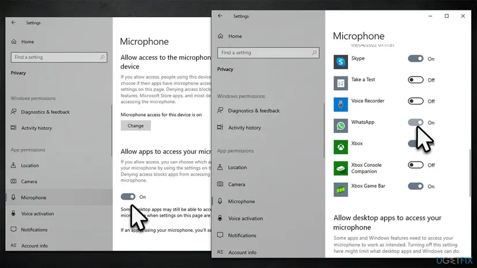Image resolution: width=477 pixels, height=268 pixels.
Task: Enable microphone for Xbox Console Companion
Action: pyautogui.click(x=415, y=165)
